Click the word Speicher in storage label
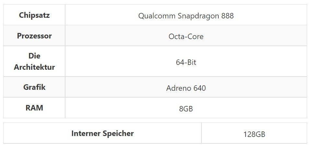The width and height of the screenshot is (311, 146). click(119, 133)
